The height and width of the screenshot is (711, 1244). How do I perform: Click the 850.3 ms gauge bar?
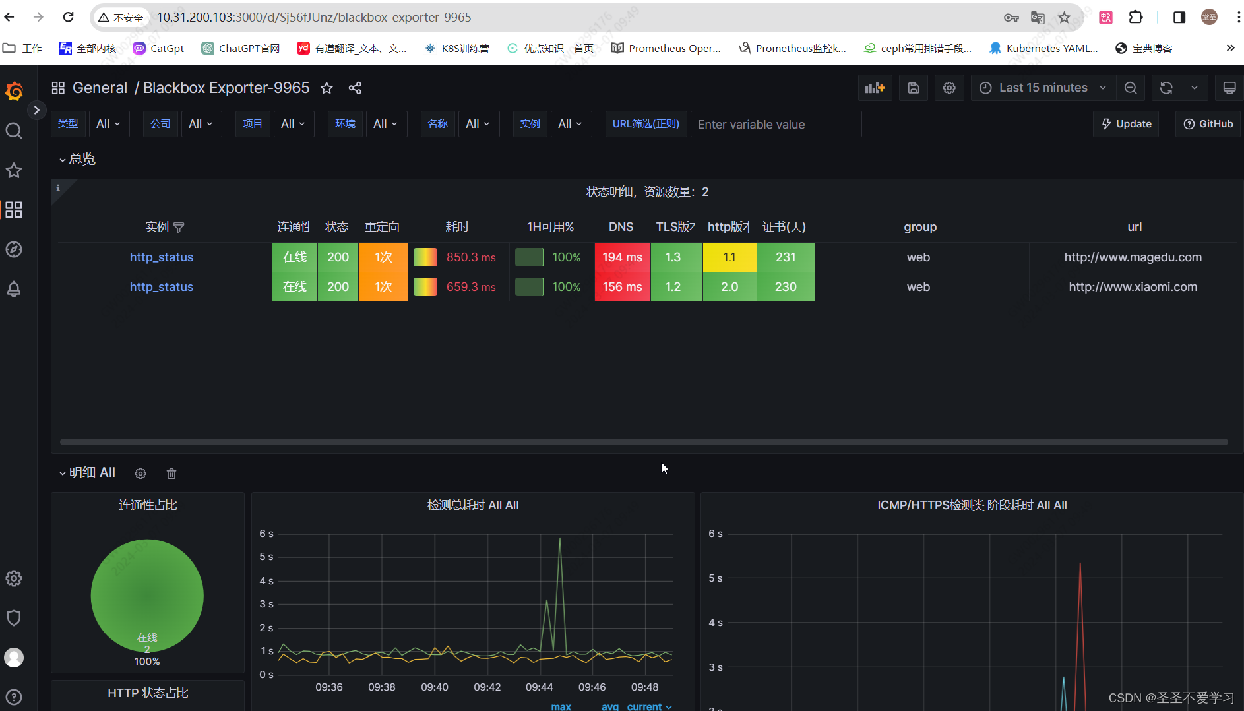click(x=425, y=257)
